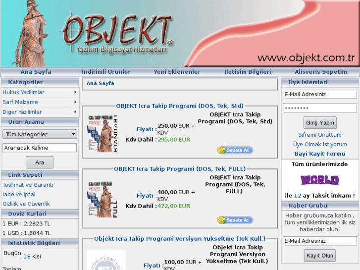This screenshot has width=360, height=270.
Task: Open Gizlilik ve Güvenlik link
Action: point(26,204)
